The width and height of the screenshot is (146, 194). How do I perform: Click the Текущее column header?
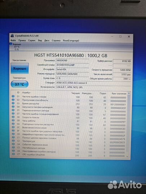[75, 93]
